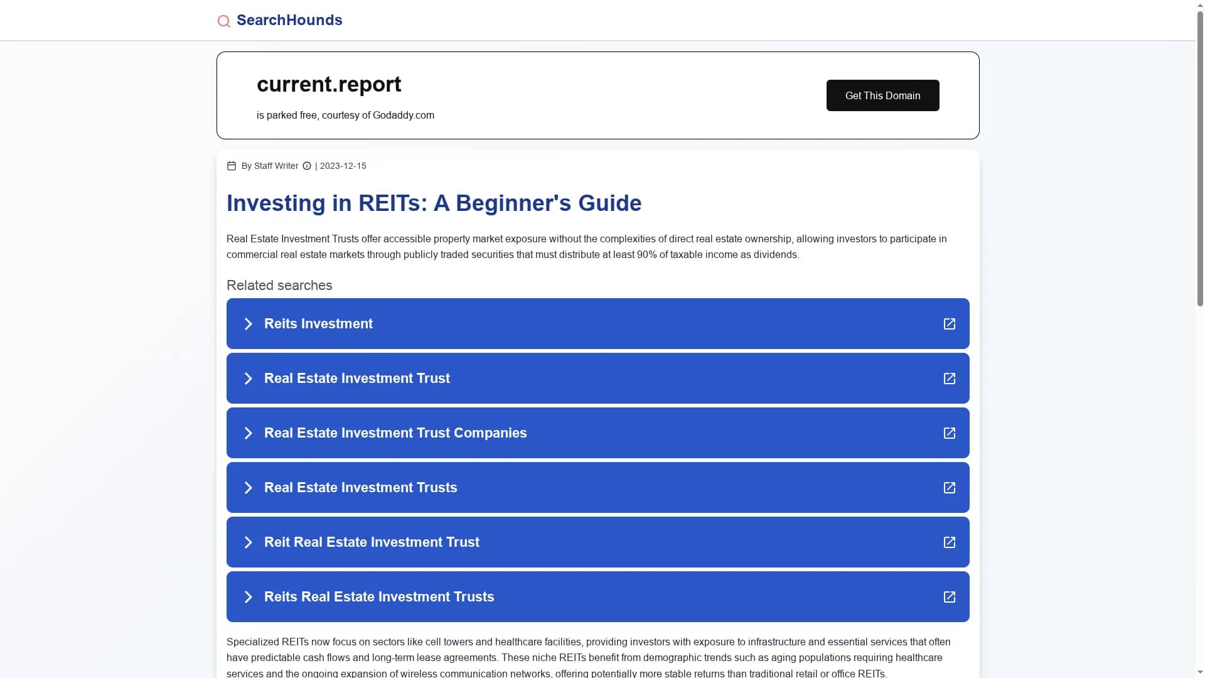This screenshot has width=1205, height=678.
Task: Select Real Estate Investment Trusts search result
Action: [x=597, y=488]
